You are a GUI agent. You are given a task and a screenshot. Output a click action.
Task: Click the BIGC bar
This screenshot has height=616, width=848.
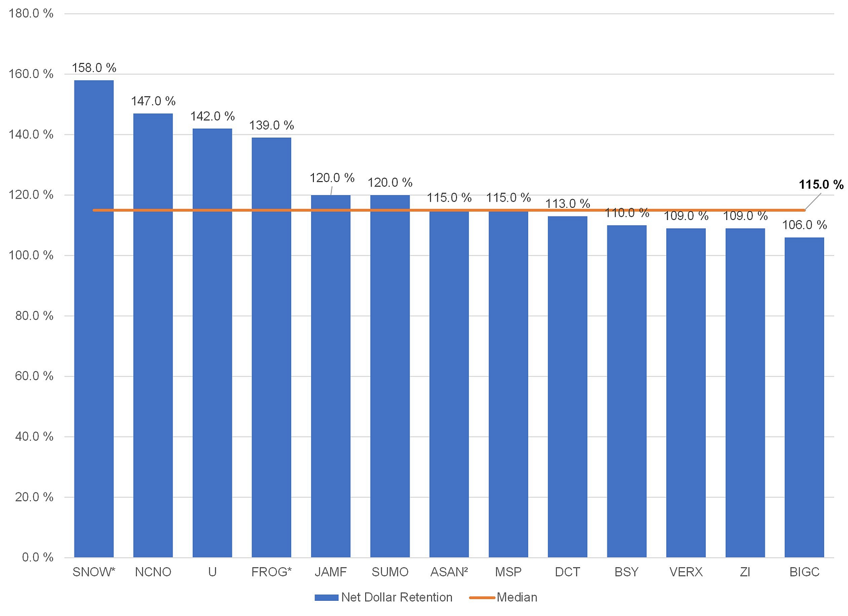coord(804,397)
